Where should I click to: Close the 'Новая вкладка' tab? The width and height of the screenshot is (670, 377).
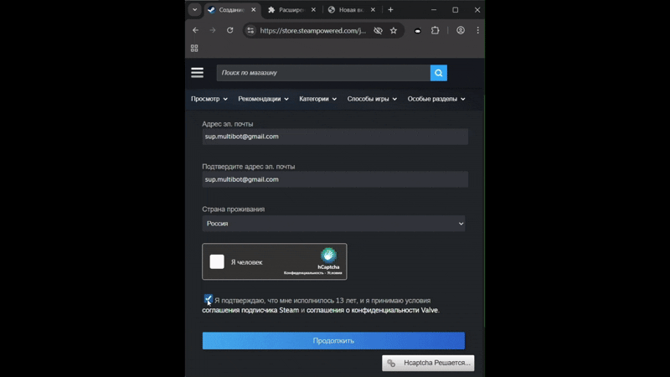coord(373,10)
